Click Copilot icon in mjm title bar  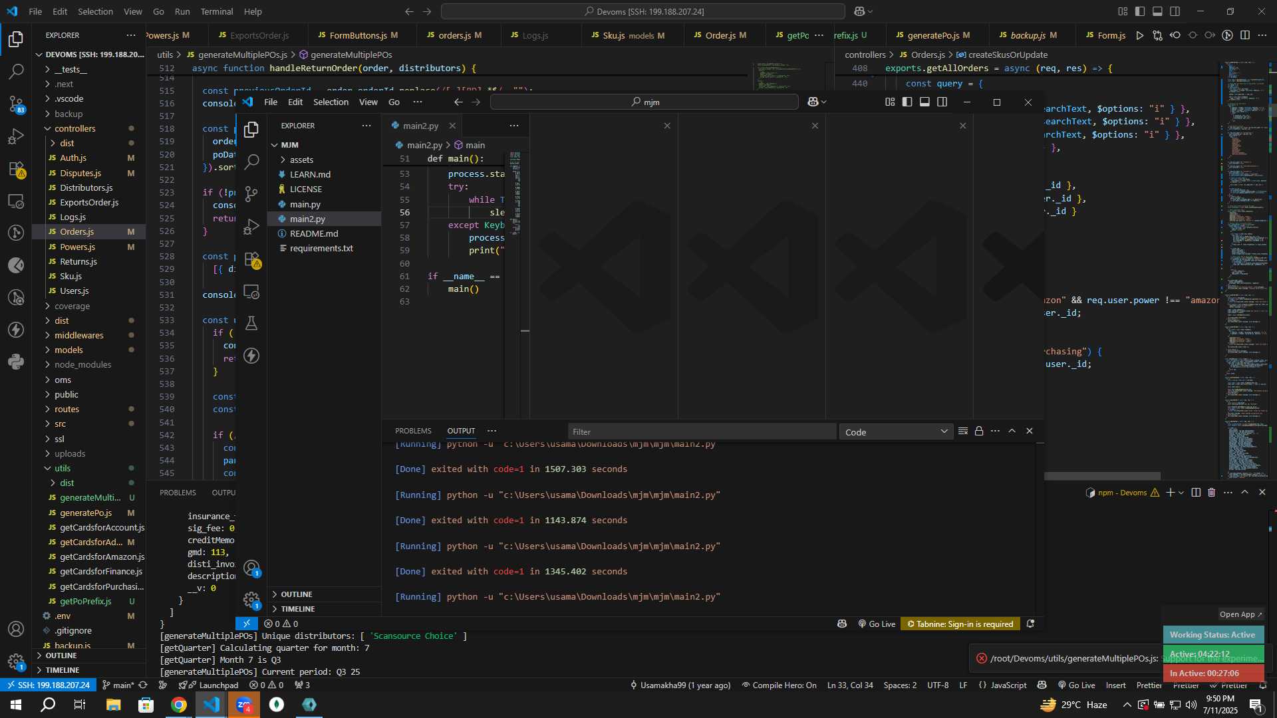pyautogui.click(x=813, y=102)
